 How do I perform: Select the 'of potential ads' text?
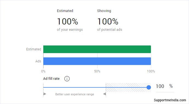(110, 30)
